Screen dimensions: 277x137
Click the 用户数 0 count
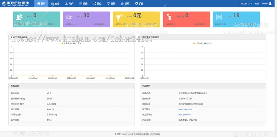coord(35,16)
